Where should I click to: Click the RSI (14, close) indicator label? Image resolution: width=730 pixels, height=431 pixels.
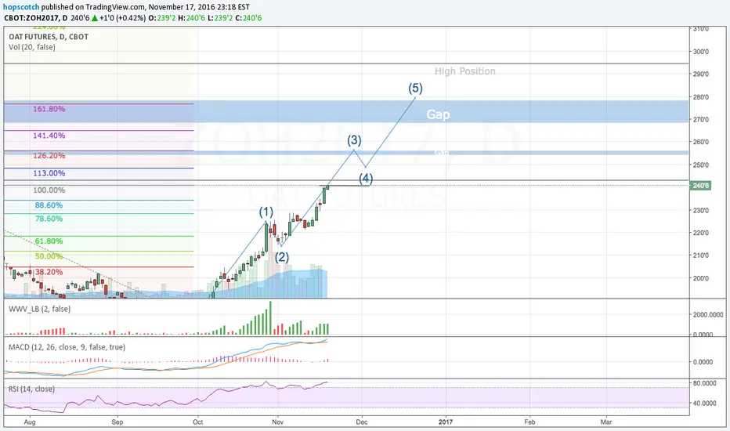point(31,389)
